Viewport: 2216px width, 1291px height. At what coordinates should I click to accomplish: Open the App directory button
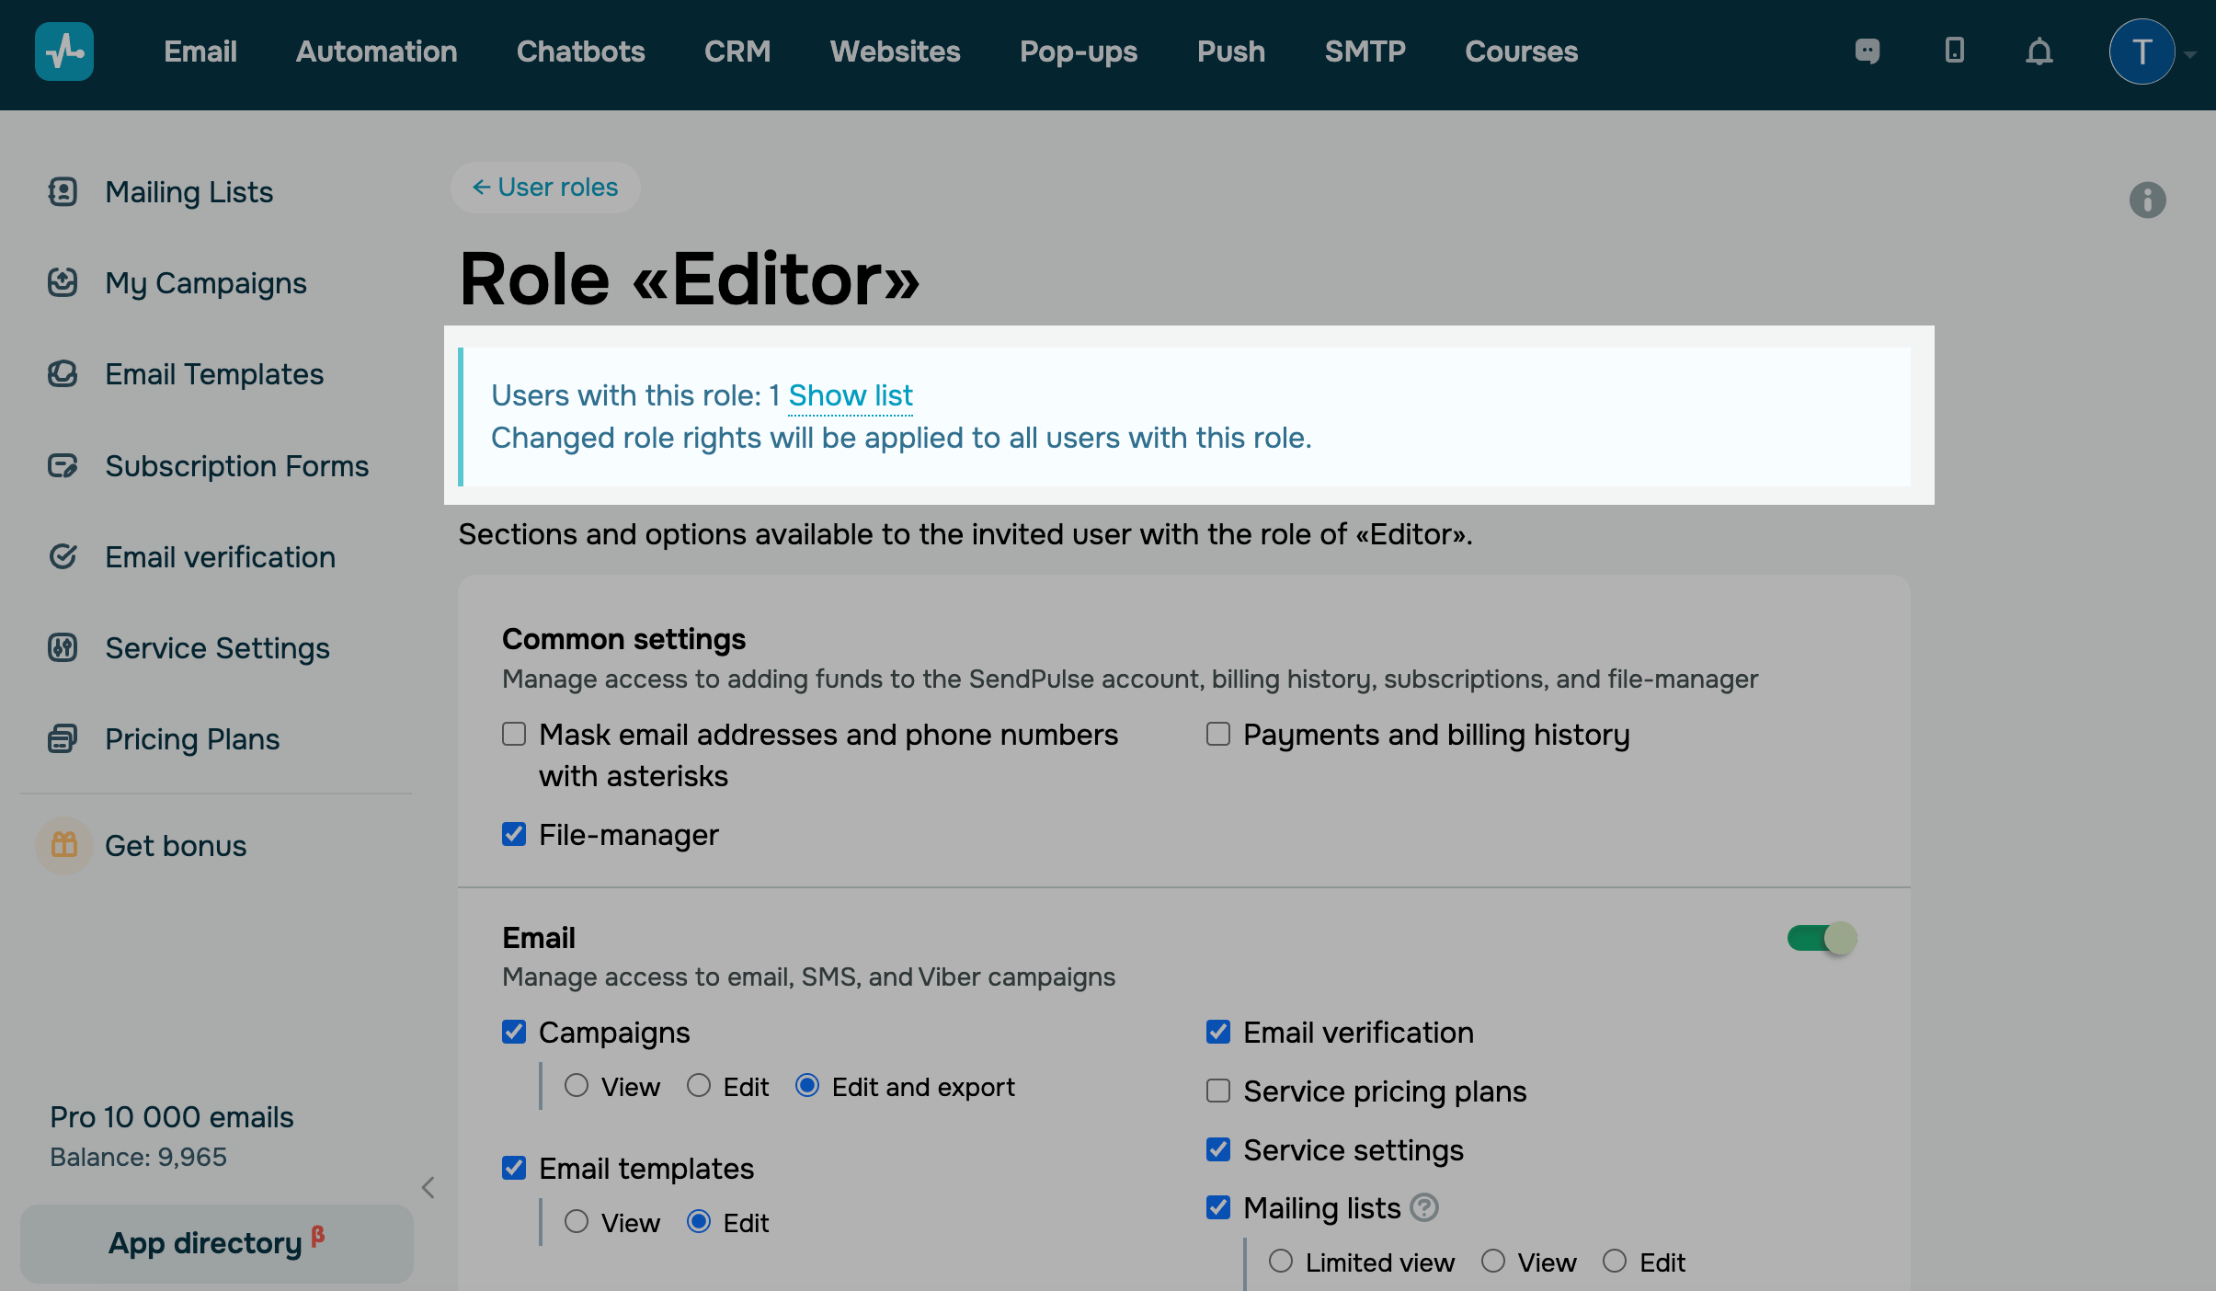(216, 1243)
